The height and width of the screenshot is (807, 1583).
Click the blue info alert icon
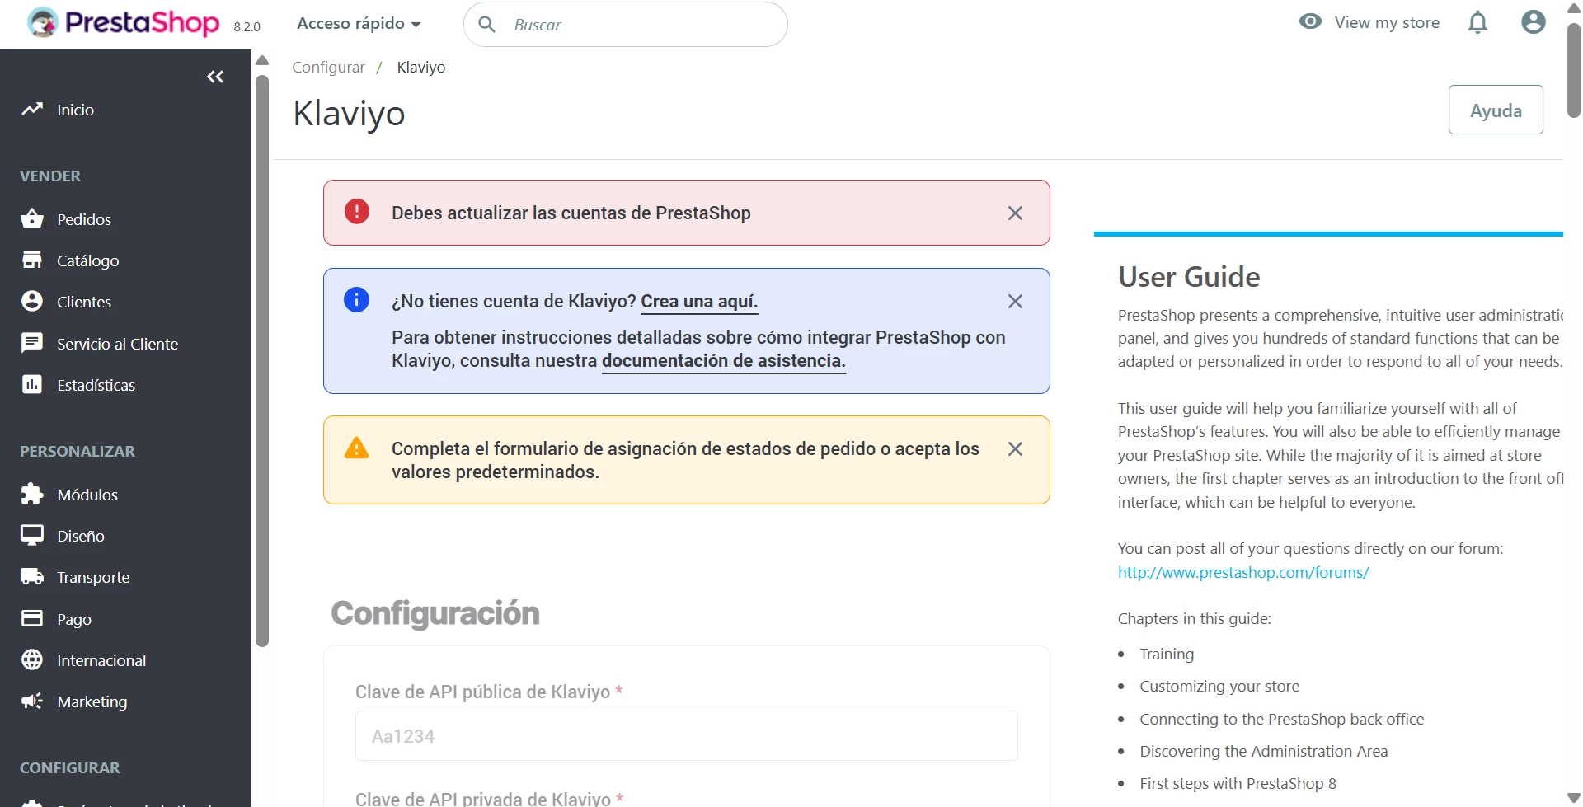point(356,300)
